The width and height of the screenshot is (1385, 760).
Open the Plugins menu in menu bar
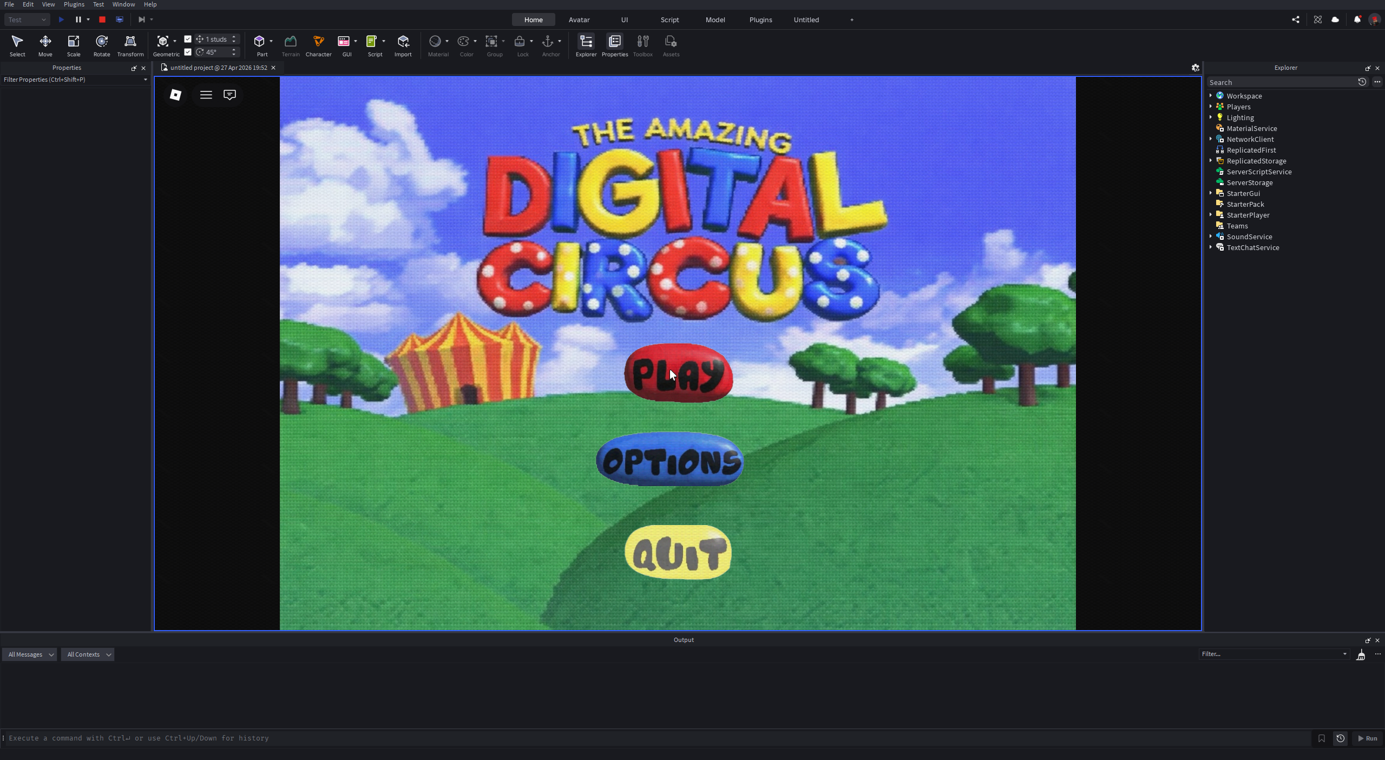tap(74, 4)
